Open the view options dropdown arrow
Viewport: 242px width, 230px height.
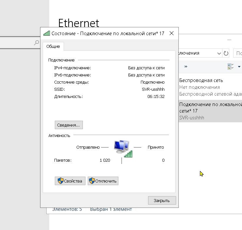tap(239, 67)
